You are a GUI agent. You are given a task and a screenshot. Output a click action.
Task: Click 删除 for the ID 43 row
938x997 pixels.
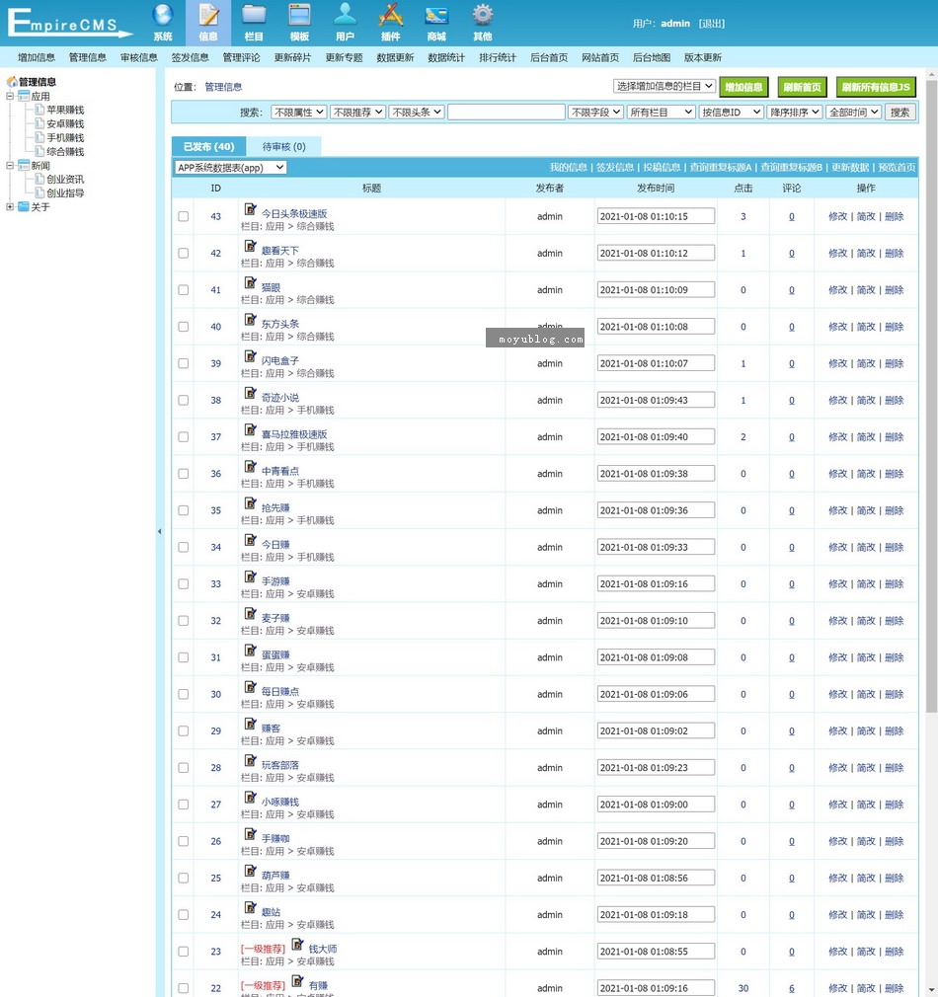(x=895, y=216)
